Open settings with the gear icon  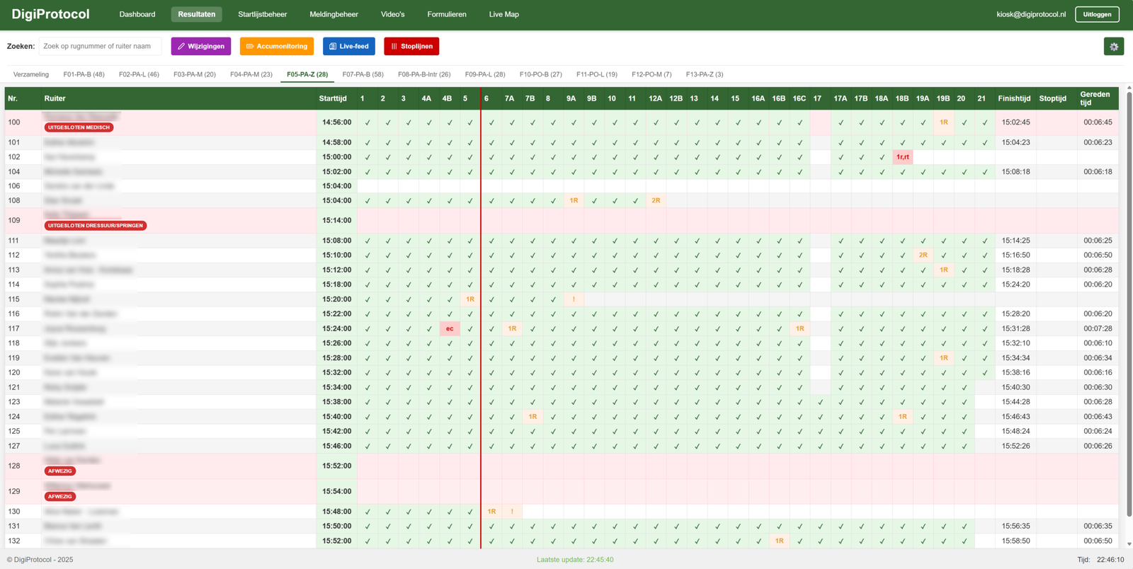[x=1113, y=47]
